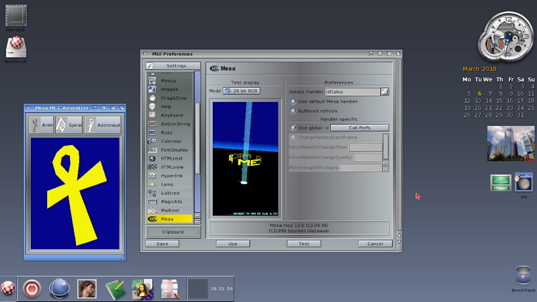
Task: Select Listtree in the settings list
Action: pos(170,193)
